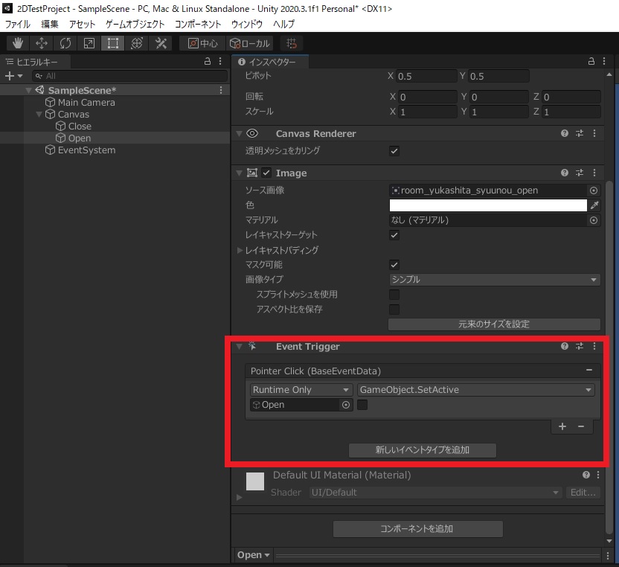Toggle handle rotation ローカル button
The height and width of the screenshot is (567, 619).
point(249,43)
